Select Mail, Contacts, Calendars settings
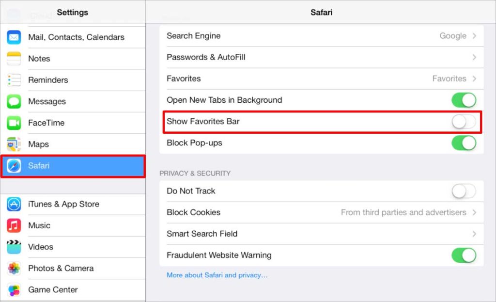 pyautogui.click(x=73, y=37)
